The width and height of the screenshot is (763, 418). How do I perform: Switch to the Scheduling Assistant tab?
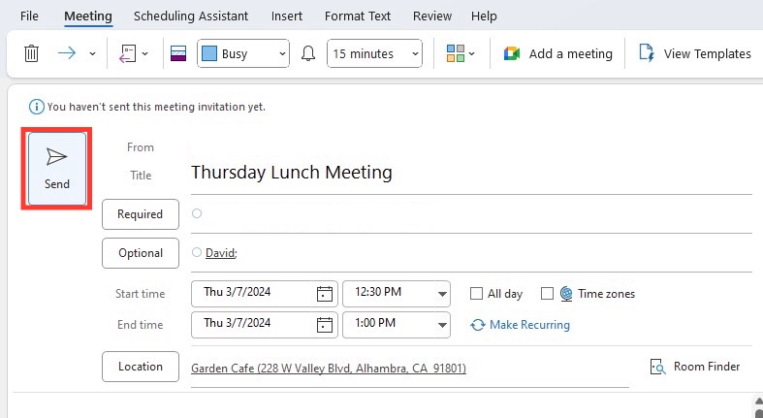(191, 16)
